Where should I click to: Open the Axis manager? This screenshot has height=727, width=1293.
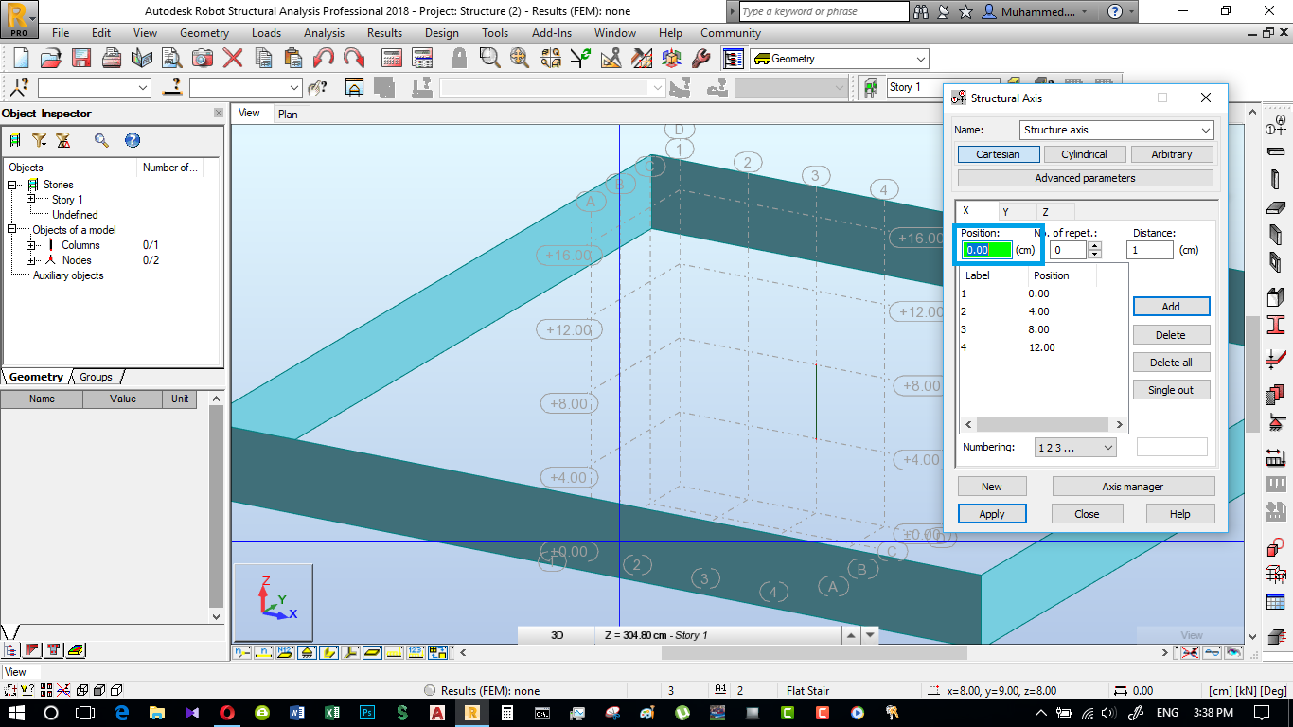pos(1133,486)
